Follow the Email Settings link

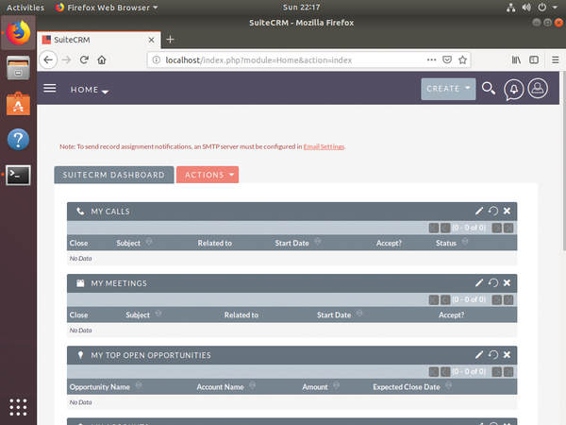pos(324,146)
